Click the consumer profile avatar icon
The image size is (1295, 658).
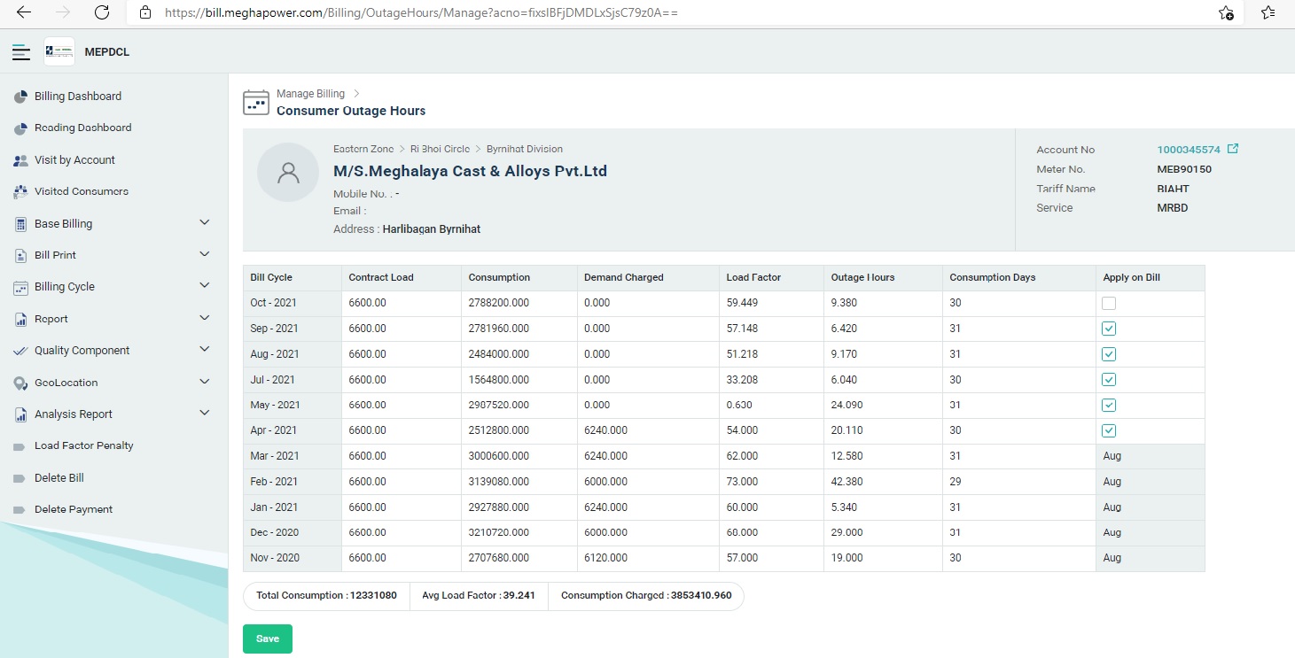pyautogui.click(x=288, y=173)
